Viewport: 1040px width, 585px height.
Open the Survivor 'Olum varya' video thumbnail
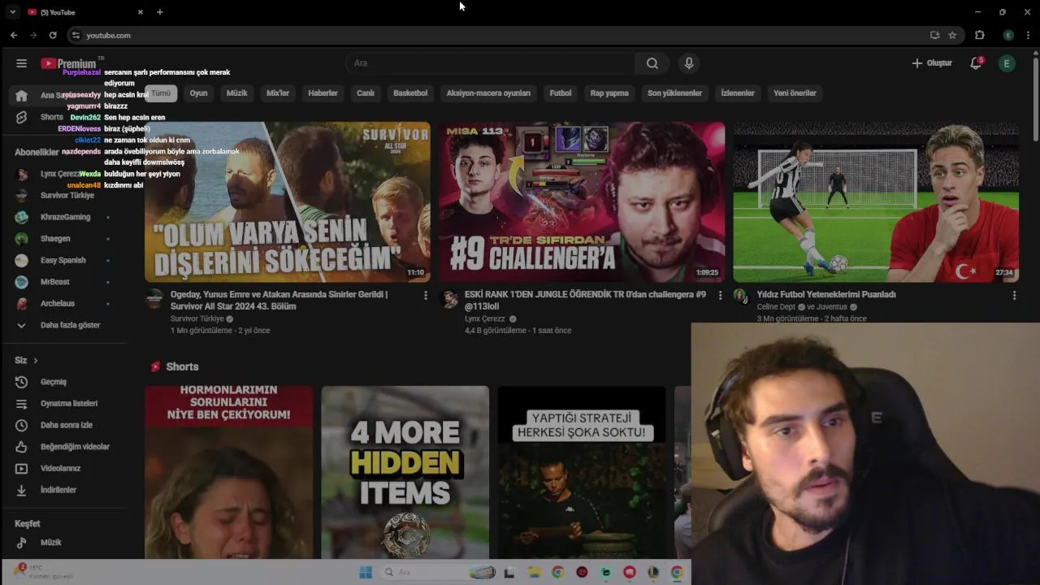288,202
